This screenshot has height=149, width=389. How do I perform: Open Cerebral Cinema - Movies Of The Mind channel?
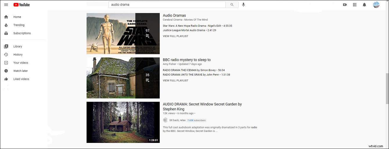point(185,20)
